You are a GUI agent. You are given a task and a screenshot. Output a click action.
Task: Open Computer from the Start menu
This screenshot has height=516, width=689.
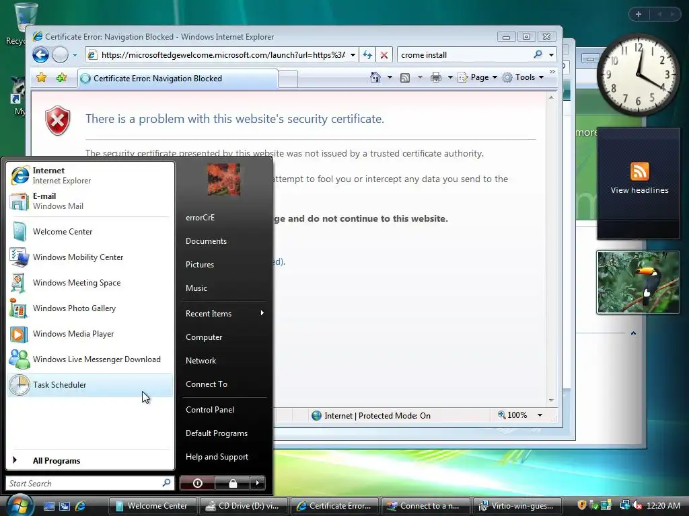coord(224,337)
